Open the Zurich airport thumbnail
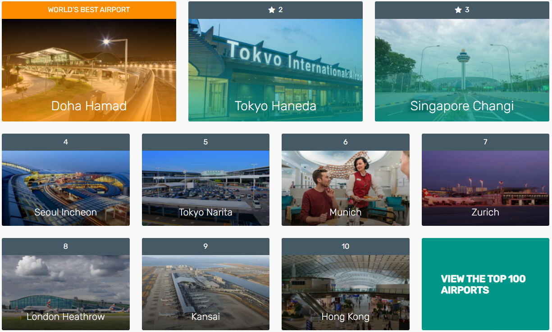 coord(485,188)
